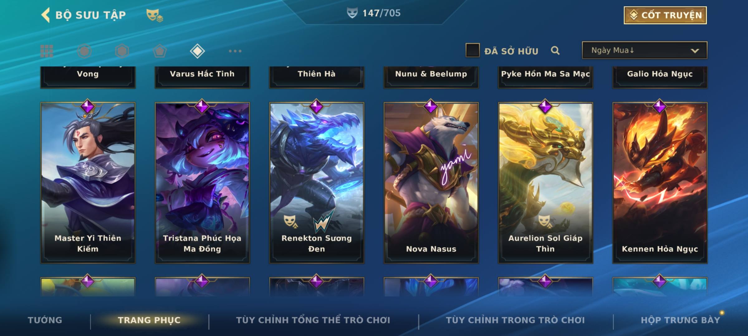Screen dimensions: 748x336
Task: Open the three-dots more filters icon
Action: pos(235,51)
